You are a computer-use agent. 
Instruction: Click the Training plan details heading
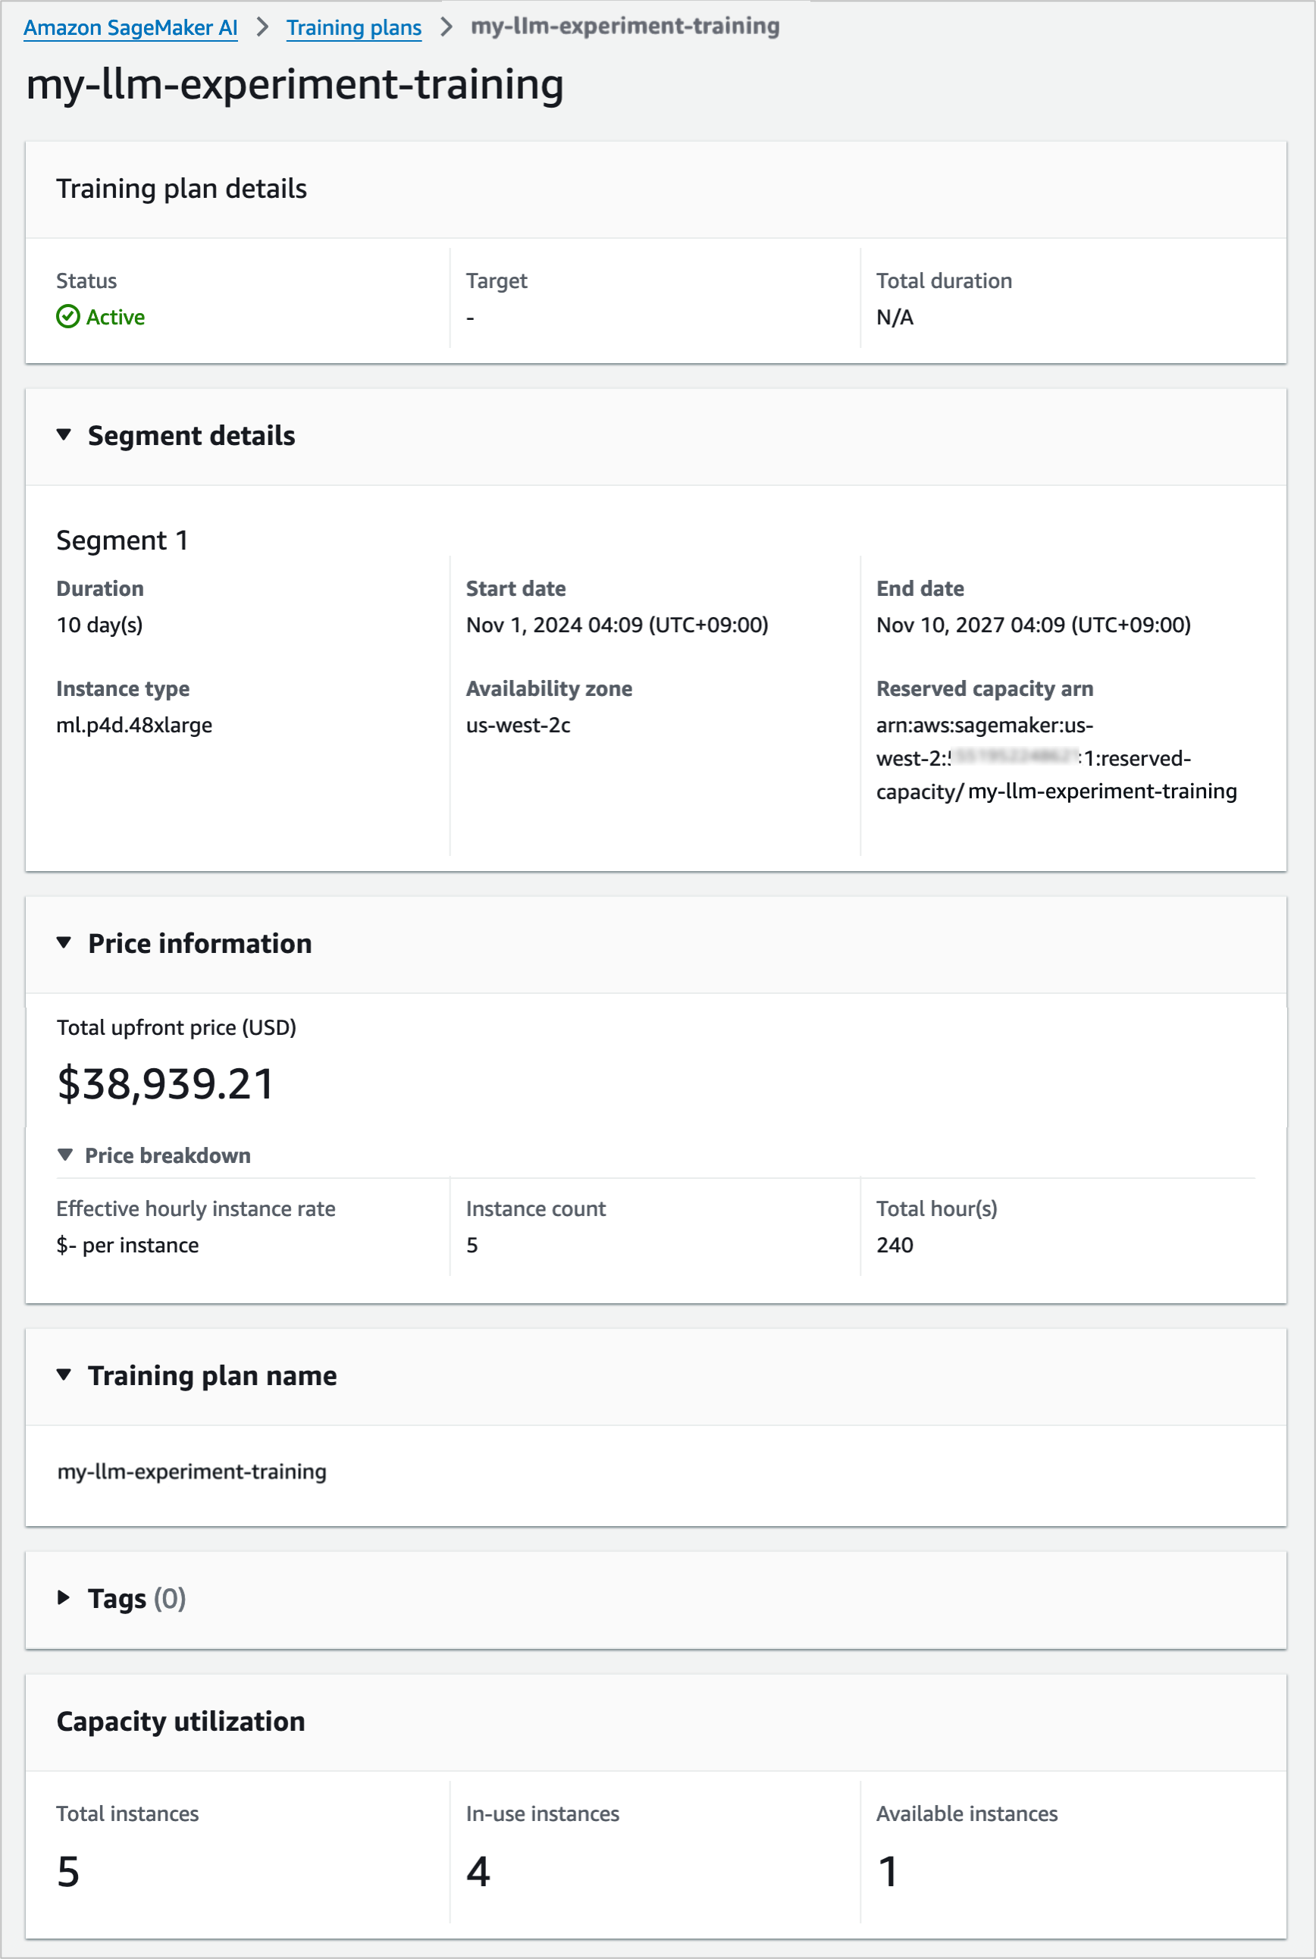point(181,189)
